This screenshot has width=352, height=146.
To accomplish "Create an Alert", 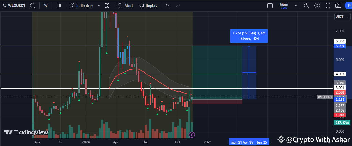I will (x=125, y=6).
